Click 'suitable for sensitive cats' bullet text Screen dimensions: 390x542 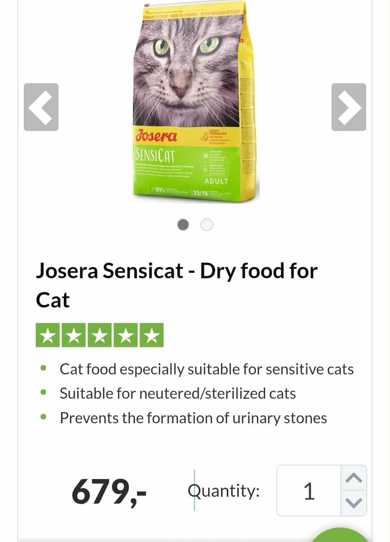[206, 369]
